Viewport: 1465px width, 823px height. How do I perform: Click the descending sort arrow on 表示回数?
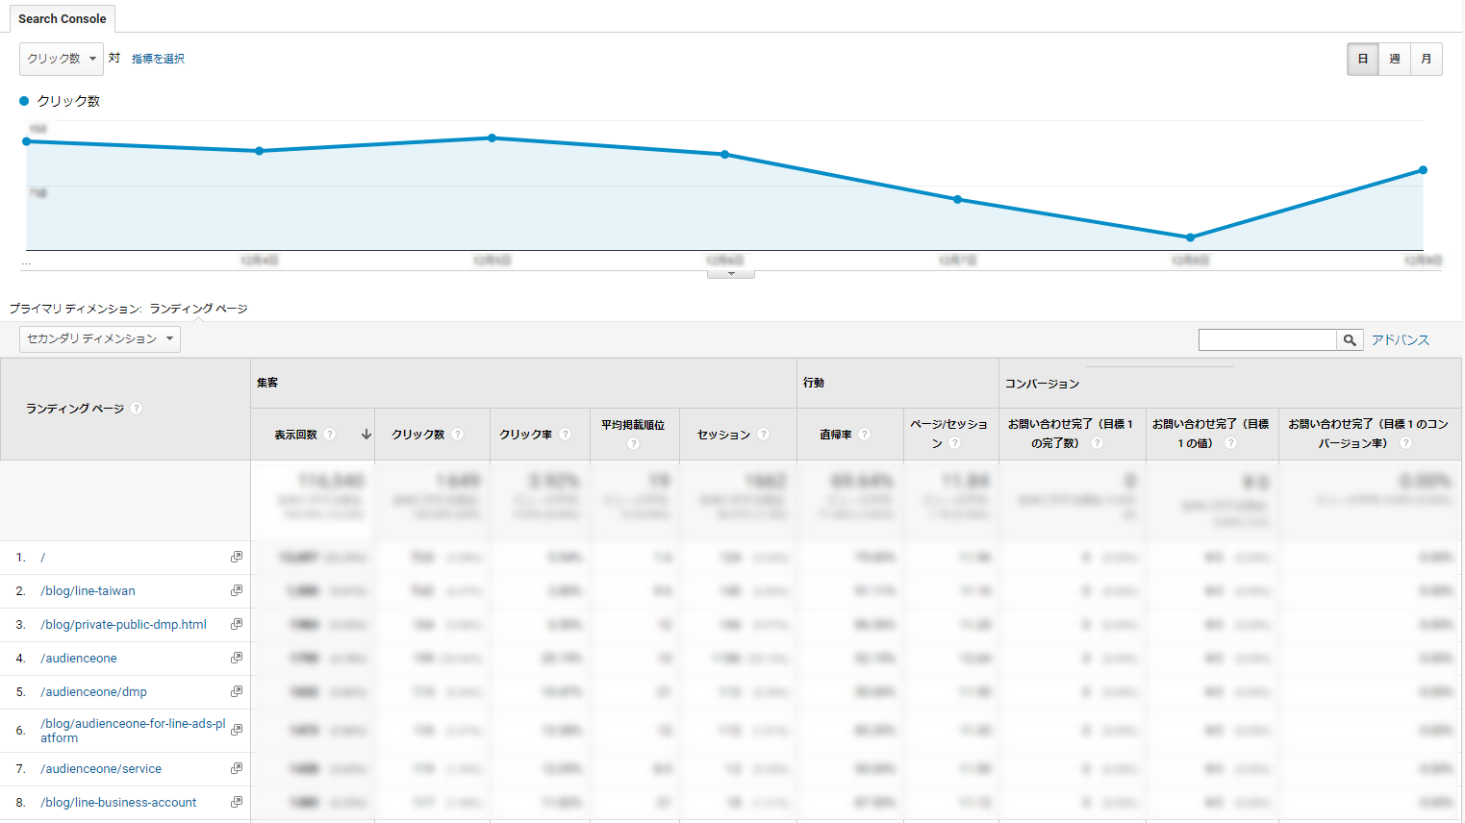coord(366,434)
